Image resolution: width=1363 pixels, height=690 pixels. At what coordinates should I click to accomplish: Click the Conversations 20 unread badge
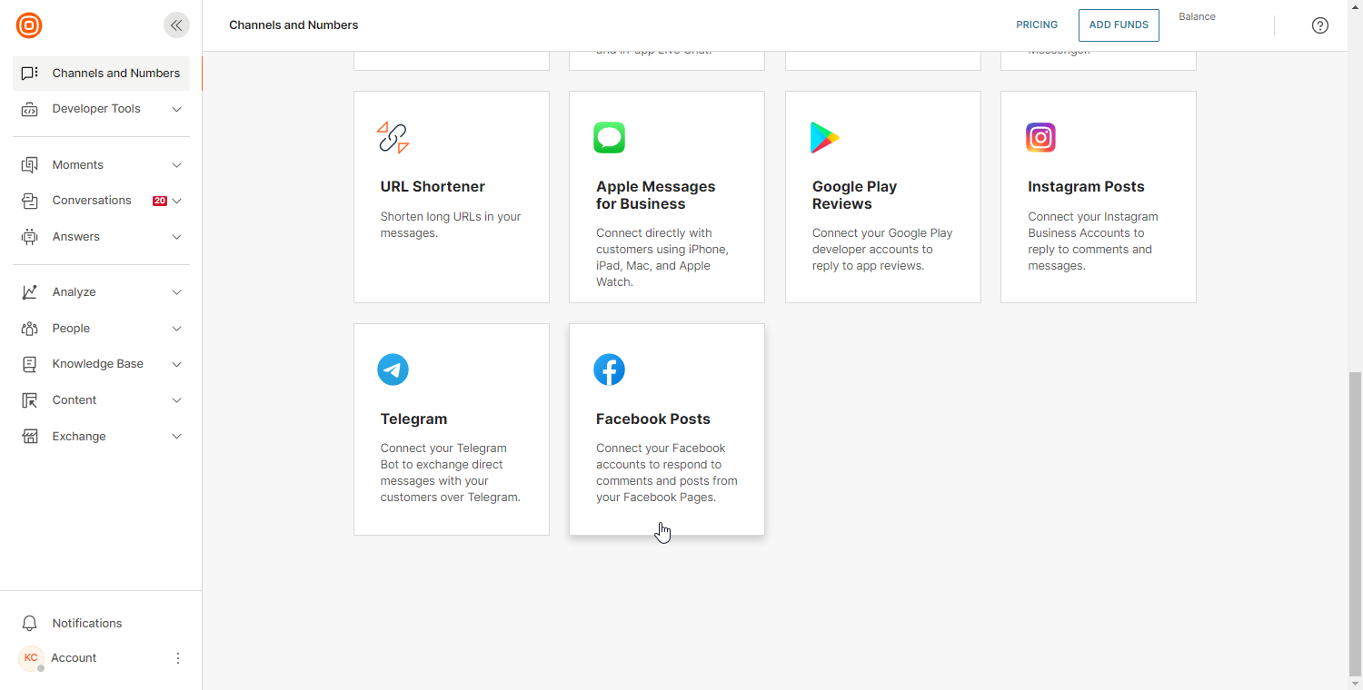[160, 201]
